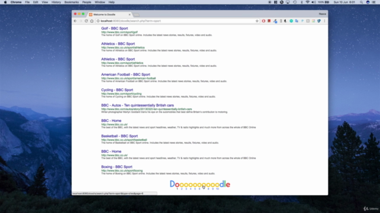Click the green sport/golf URL text
The image size is (380, 213).
point(119,32)
